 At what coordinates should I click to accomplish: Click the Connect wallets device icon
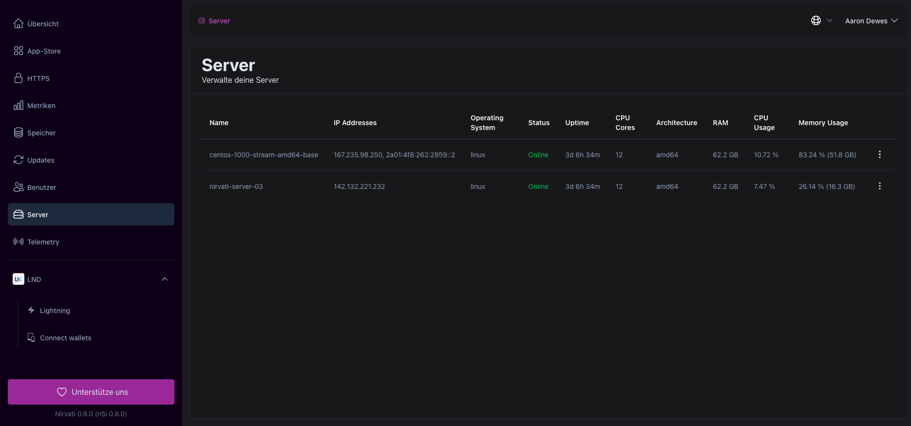coord(31,337)
